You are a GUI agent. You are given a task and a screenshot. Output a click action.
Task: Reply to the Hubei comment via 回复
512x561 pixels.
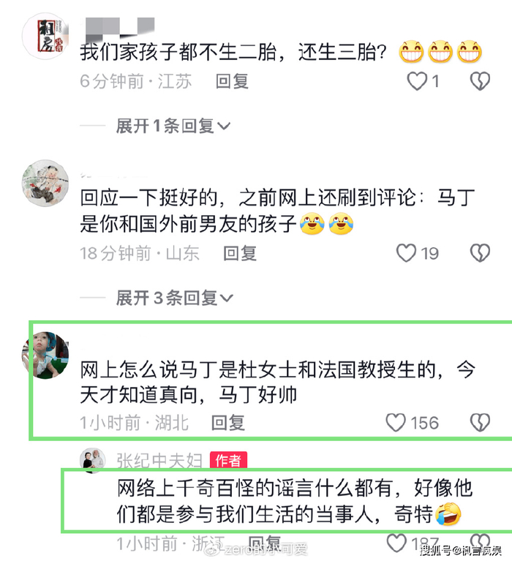(228, 423)
